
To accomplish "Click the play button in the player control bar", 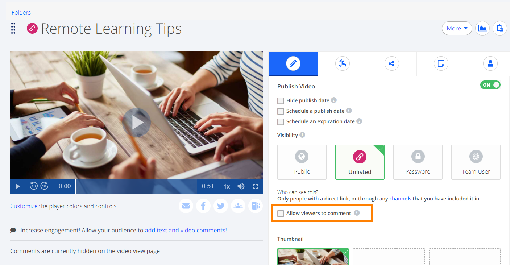I will click(17, 186).
